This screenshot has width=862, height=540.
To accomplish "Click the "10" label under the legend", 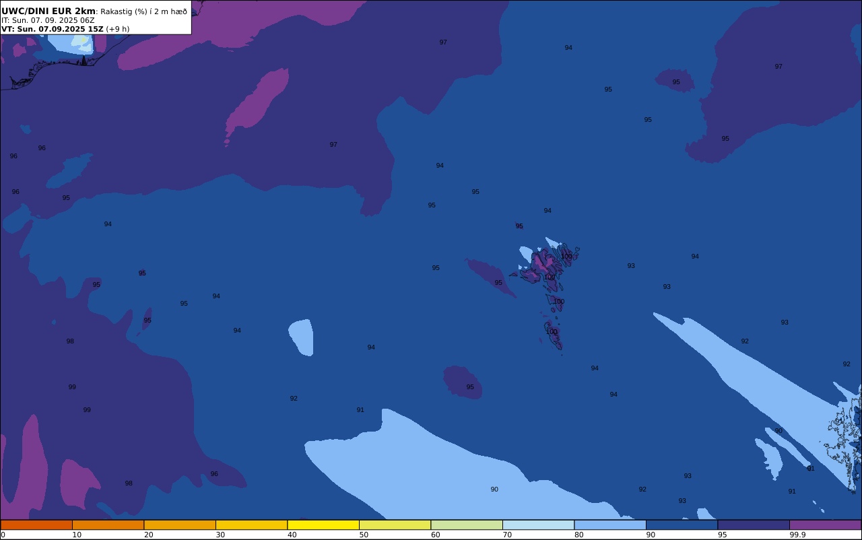I will pyautogui.click(x=77, y=535).
